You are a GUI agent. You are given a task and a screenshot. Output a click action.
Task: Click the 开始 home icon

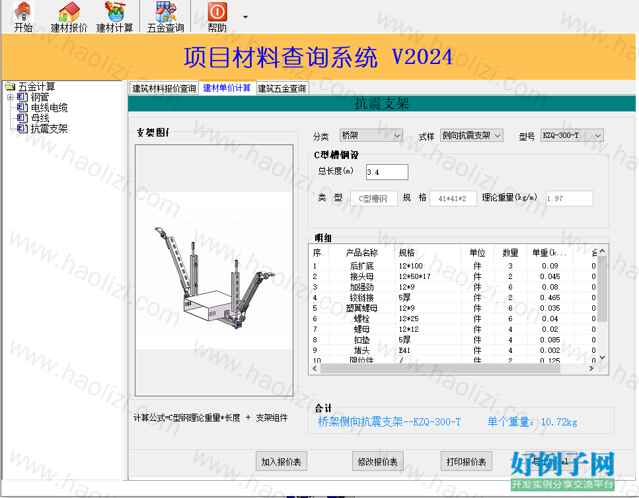(x=22, y=12)
